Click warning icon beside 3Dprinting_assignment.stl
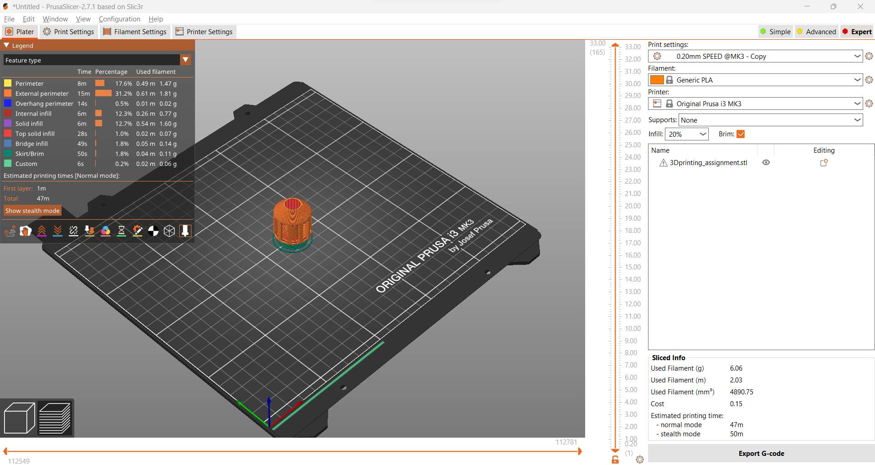Viewport: 875px width, 465px height. click(x=664, y=163)
